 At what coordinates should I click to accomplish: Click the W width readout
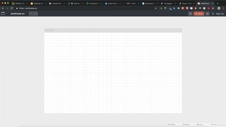[x=200, y=125]
